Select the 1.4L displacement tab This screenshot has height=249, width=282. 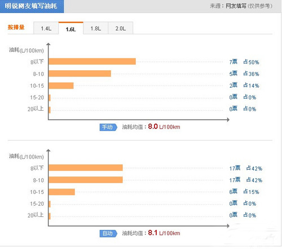(46, 28)
